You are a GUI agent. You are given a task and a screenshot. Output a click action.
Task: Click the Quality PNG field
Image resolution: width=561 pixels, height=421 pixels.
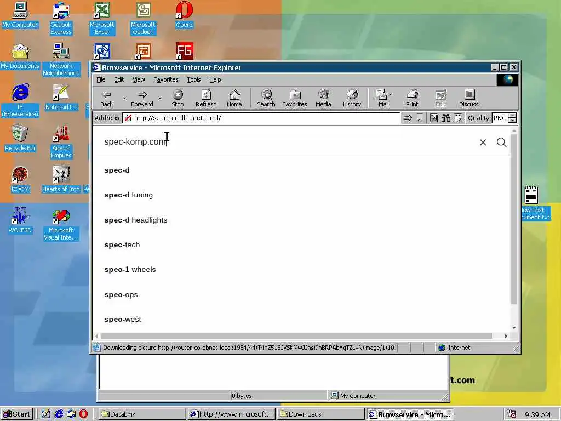500,118
